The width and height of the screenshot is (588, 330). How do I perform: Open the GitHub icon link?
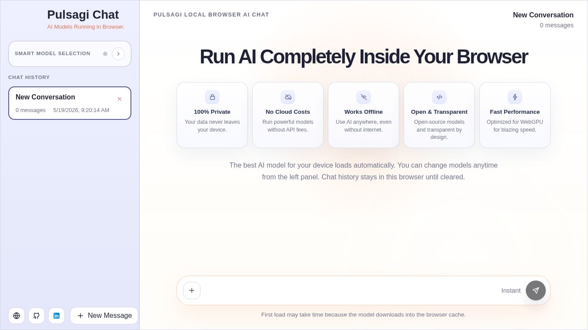tap(37, 316)
